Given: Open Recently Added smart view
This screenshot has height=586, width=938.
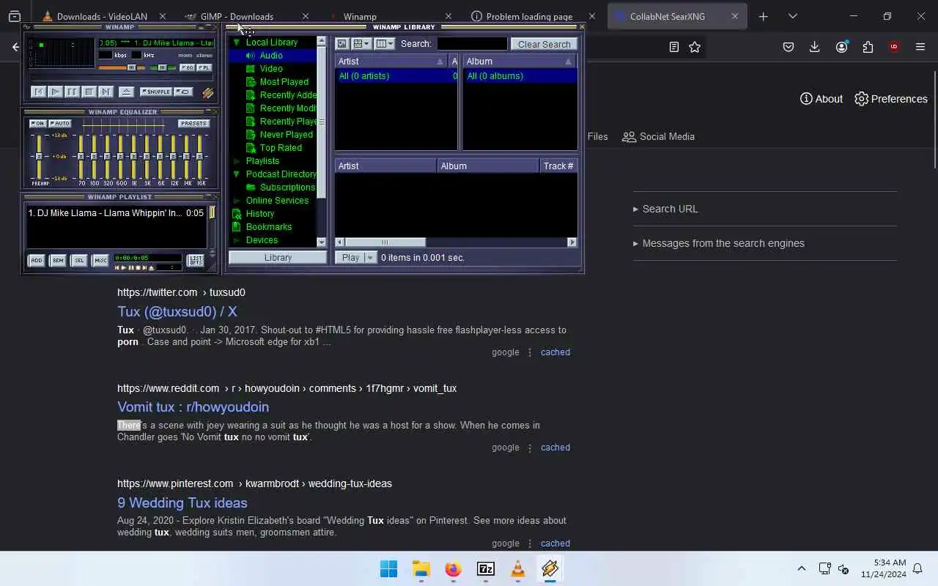Looking at the screenshot, I should 288,95.
